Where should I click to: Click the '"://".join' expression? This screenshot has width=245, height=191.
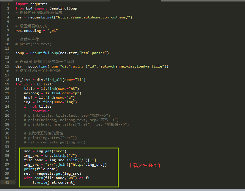56,165
